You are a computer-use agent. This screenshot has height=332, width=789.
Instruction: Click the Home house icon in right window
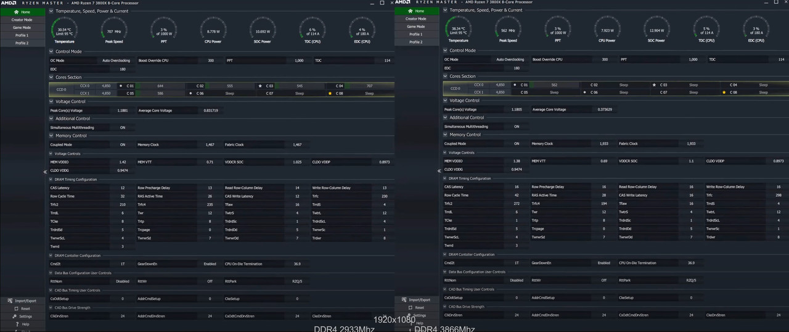coord(411,11)
